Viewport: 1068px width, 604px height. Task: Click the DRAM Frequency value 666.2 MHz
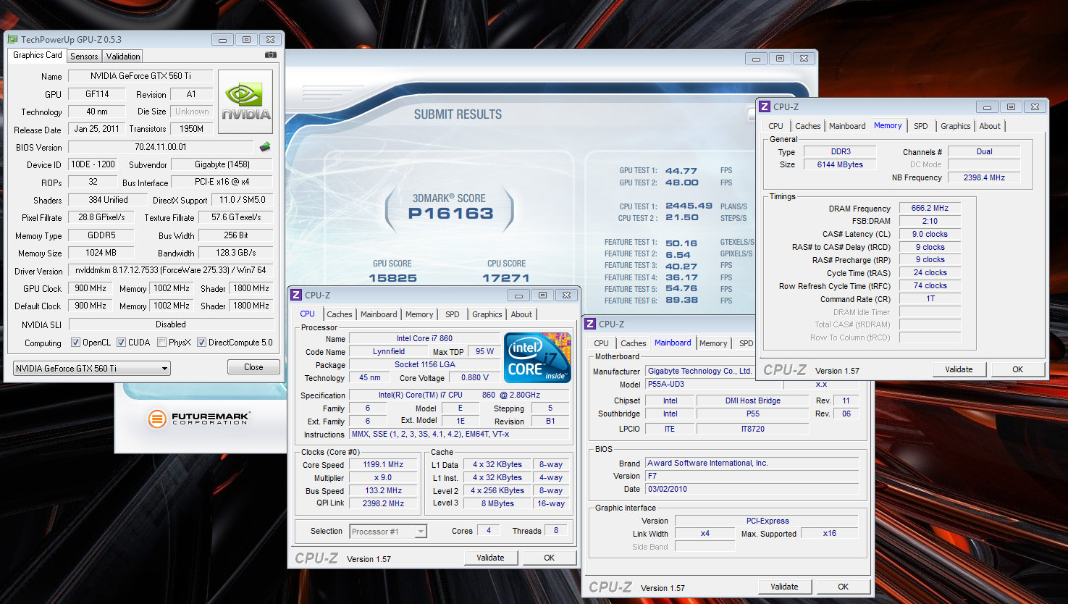(x=930, y=208)
